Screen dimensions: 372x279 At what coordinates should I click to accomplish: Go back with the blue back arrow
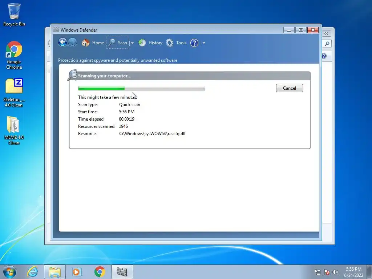pyautogui.click(x=62, y=43)
